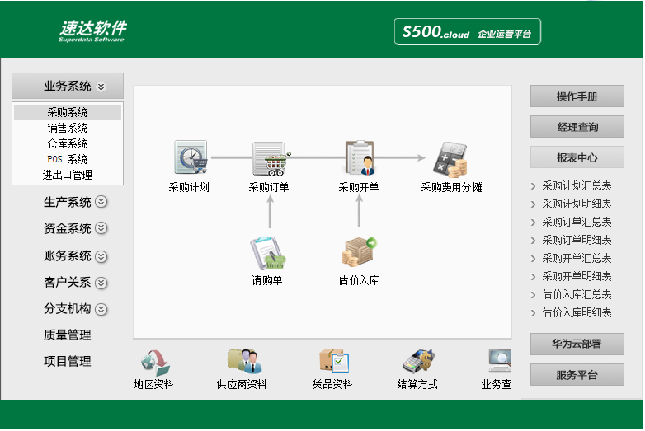Open the 采购订单汇总表 report link
The width and height of the screenshot is (645, 431).
point(577,222)
